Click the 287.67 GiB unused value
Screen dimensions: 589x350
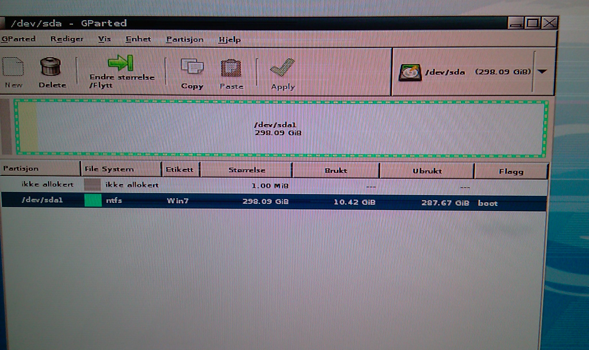[445, 203]
